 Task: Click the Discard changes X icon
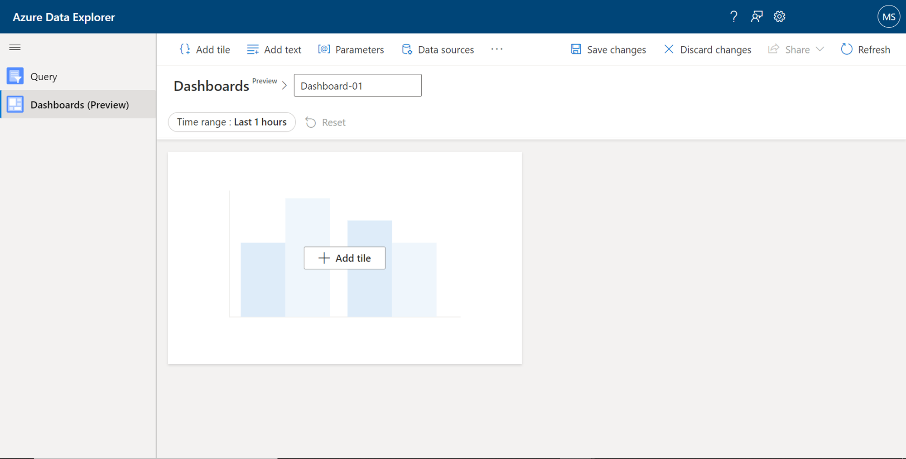click(669, 49)
